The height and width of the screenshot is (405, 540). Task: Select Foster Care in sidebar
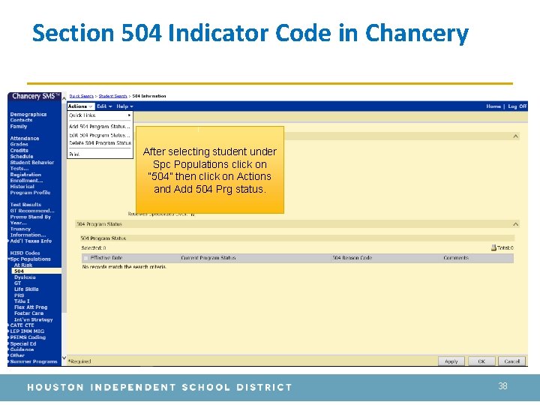tap(28, 313)
